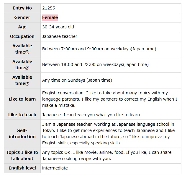This screenshot has height=176, width=187.
Task: Click the Available time② label
Action: [x=22, y=64]
